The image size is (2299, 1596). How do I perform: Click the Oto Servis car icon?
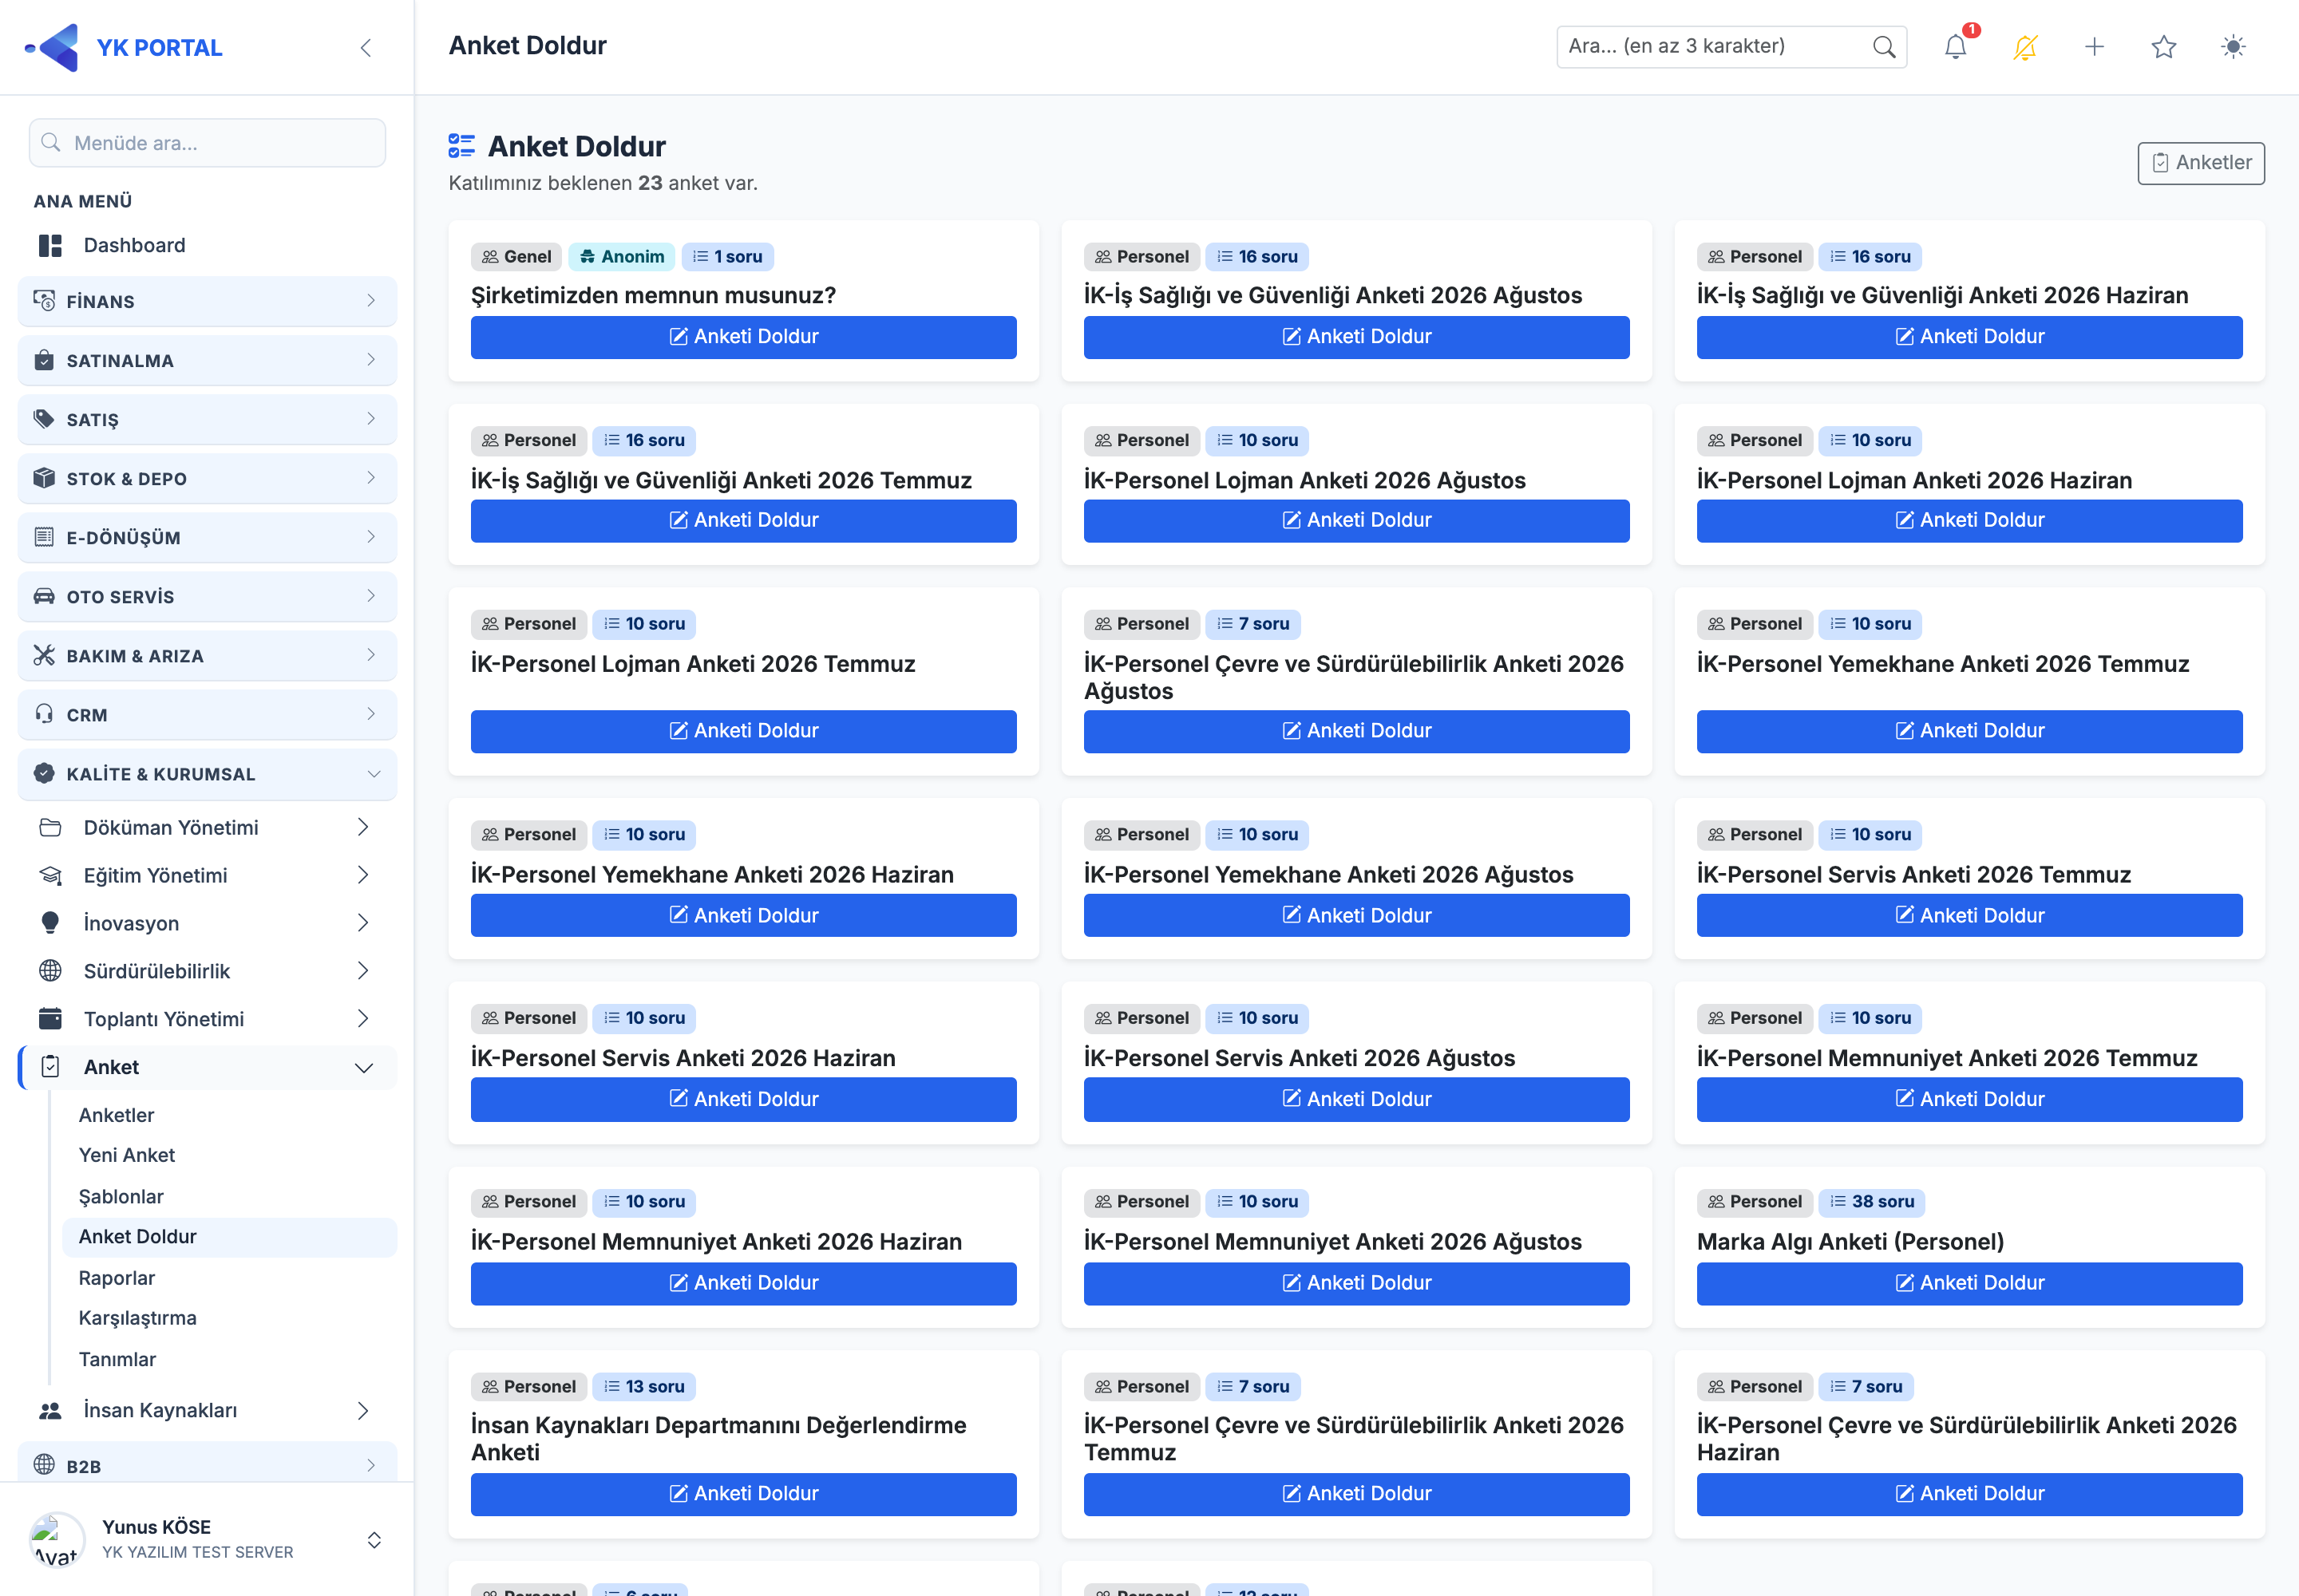click(44, 596)
